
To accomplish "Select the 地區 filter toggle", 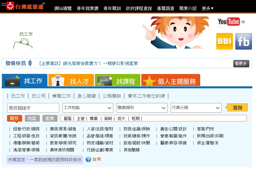I will point(32,118).
